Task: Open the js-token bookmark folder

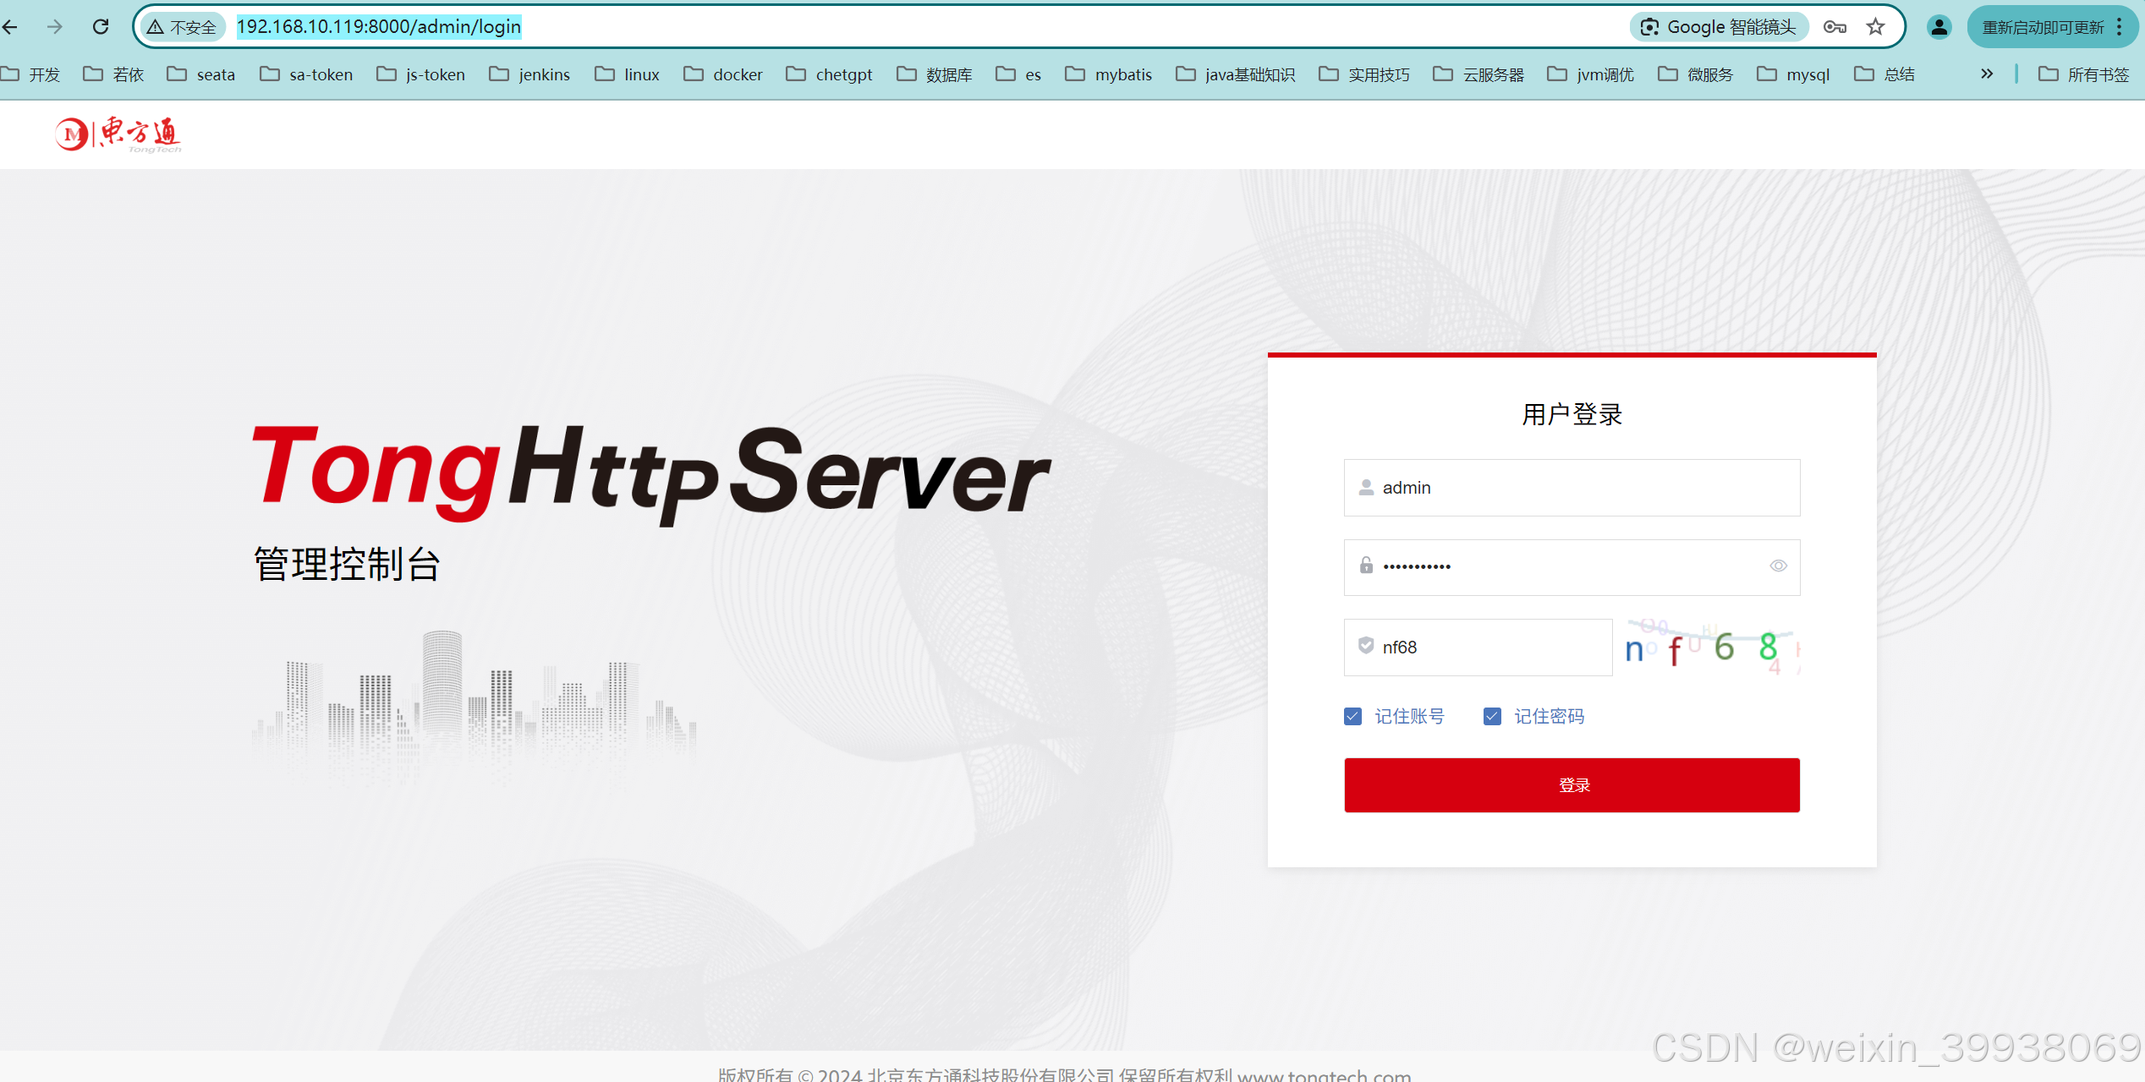Action: click(421, 74)
